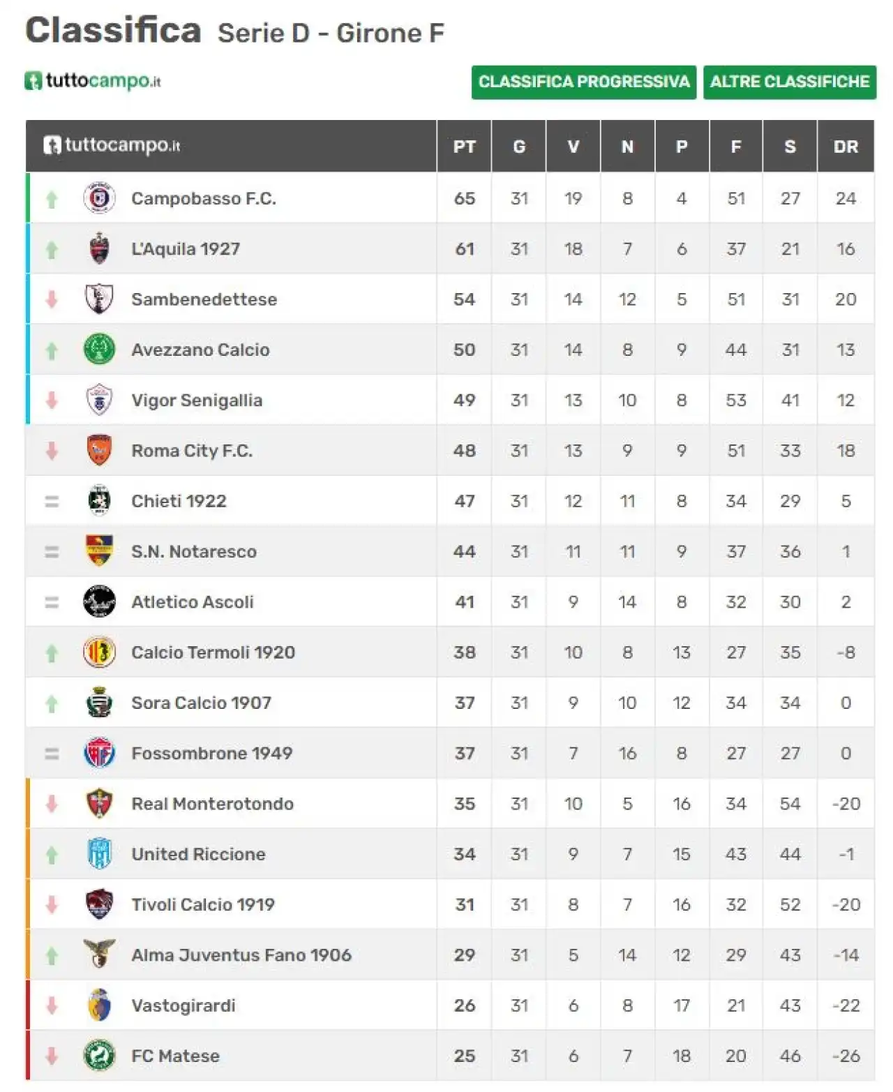Click the Campobasso F.C. team crest
893x1092 pixels.
(99, 198)
